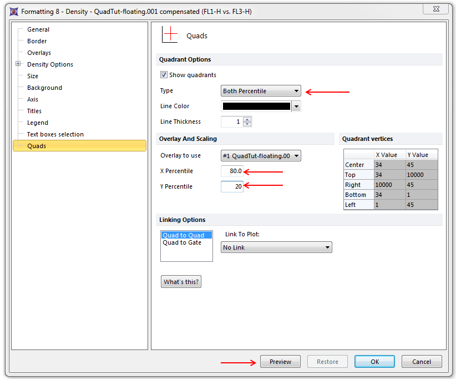The height and width of the screenshot is (380, 456).
Task: Open the Axis formatting category
Action: [x=33, y=99]
